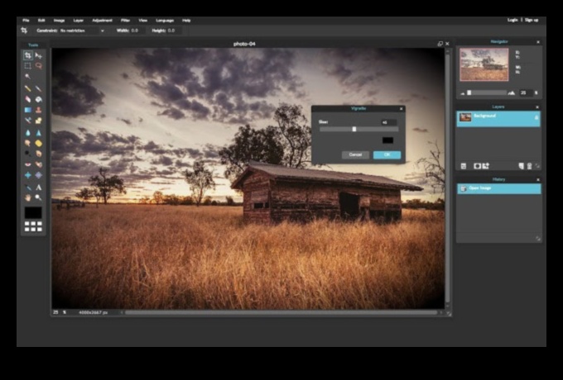563x380 pixels.
Task: Select the Type tool (A icon)
Action: coord(38,187)
